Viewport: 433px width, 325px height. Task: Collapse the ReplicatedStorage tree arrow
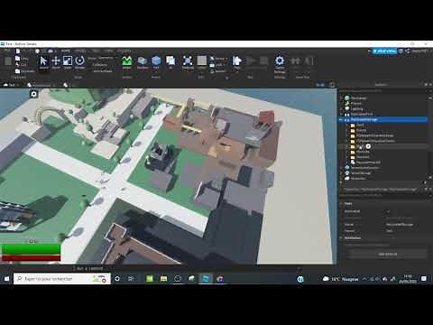point(341,120)
